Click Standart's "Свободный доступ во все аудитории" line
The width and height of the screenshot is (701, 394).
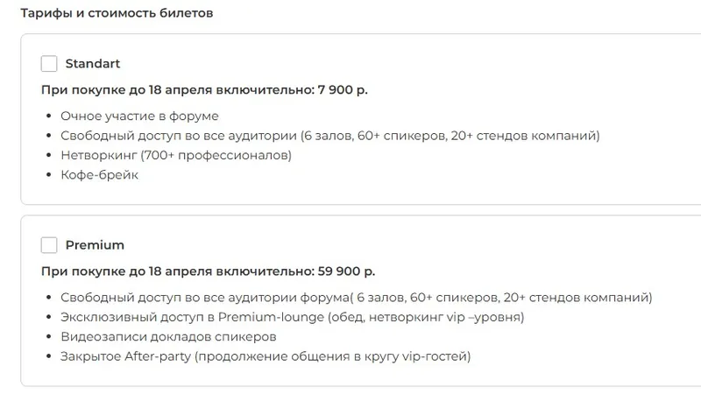329,136
